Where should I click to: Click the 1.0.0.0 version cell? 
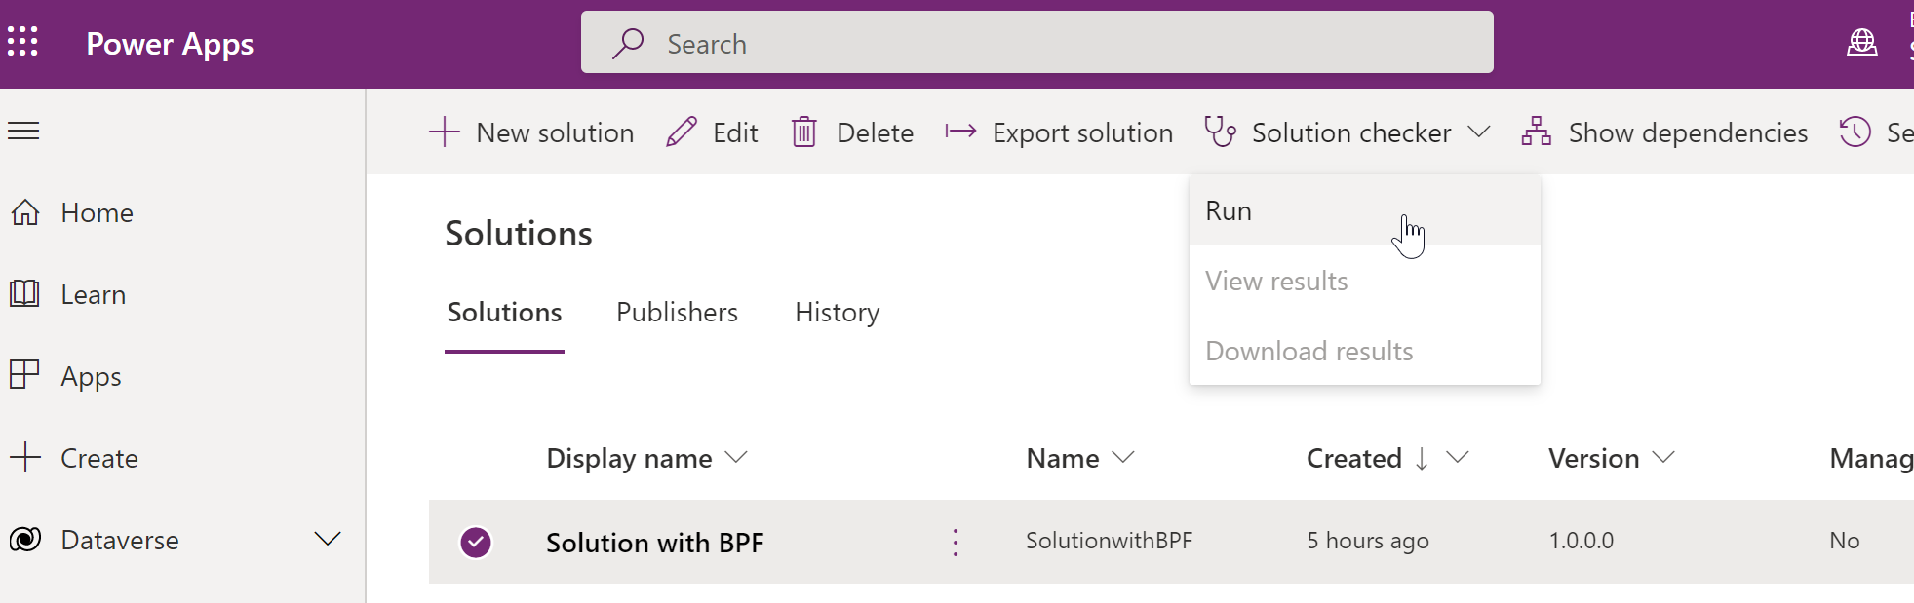click(x=1582, y=541)
